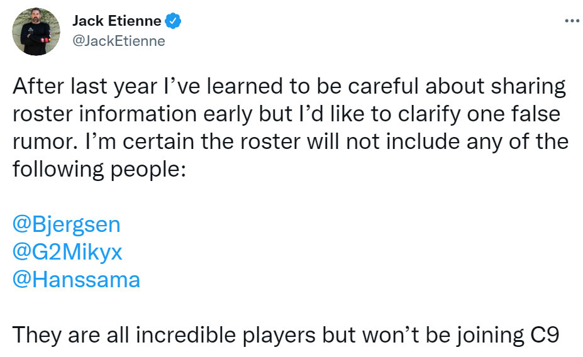Image resolution: width=583 pixels, height=357 pixels.
Task: Select the line starting 'rumor. I'm certain'
Action: coord(291,142)
